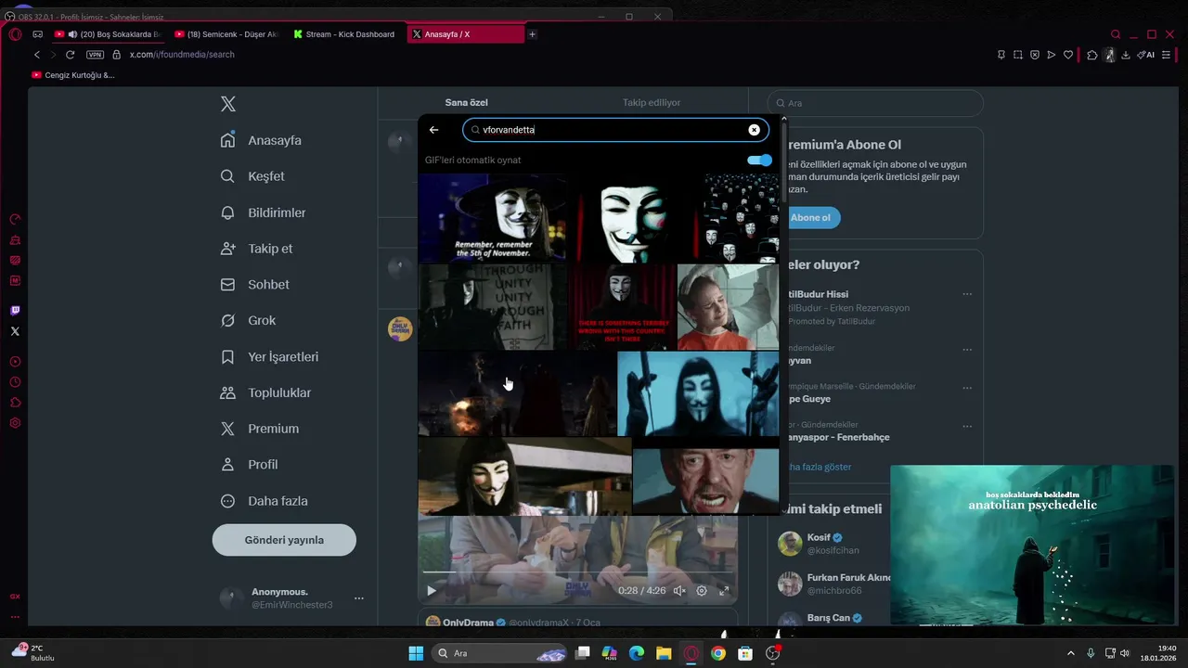Switch to Sana özel tab

pos(466,102)
